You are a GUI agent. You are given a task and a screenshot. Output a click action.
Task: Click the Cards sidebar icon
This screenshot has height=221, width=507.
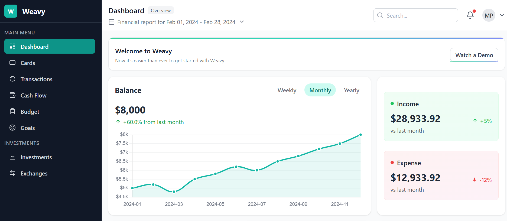click(12, 63)
